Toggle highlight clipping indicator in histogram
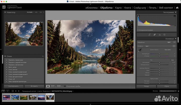 click(175, 16)
